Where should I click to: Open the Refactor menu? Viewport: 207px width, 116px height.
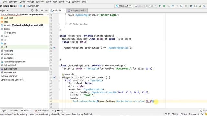point(40,2)
